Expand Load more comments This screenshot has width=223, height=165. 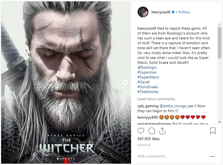click(156, 99)
